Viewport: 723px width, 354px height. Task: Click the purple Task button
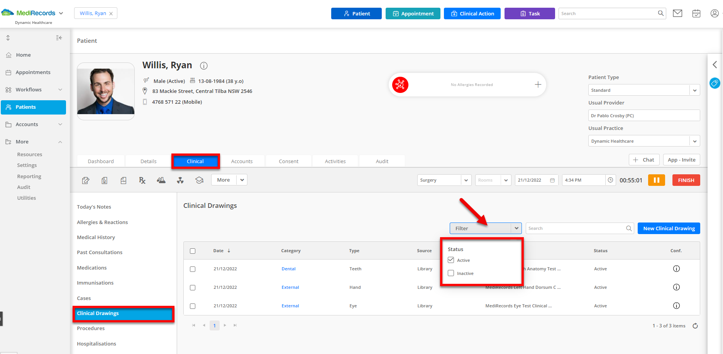[530, 13]
